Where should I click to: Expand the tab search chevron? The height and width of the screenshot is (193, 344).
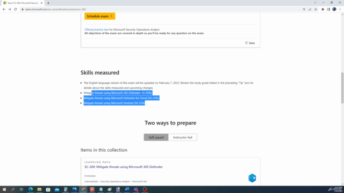point(315,3)
